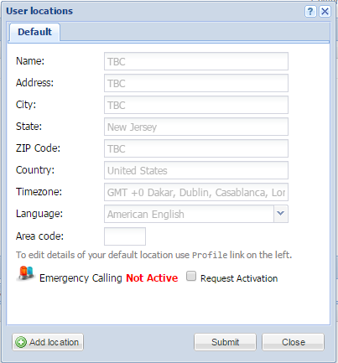338x363 pixels.
Task: Click the Country field United States
Action: [x=196, y=170]
